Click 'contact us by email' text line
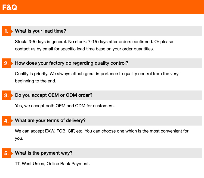This screenshot has width=204, height=178. 84,49
